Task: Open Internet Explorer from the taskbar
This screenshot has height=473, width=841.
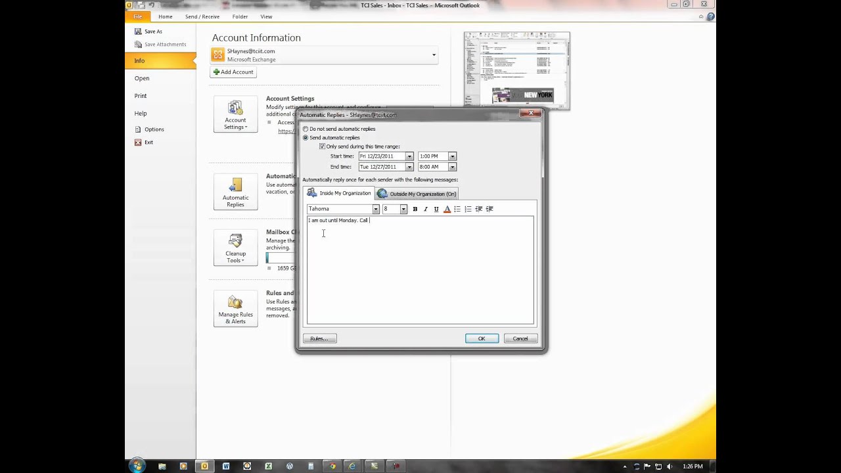Action: [x=353, y=466]
